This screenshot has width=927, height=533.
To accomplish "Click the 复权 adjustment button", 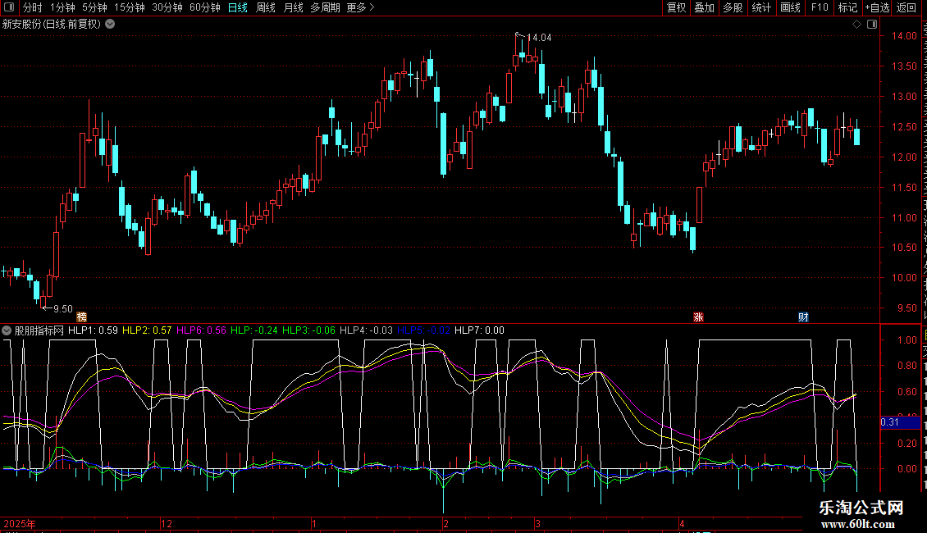I will (x=676, y=7).
